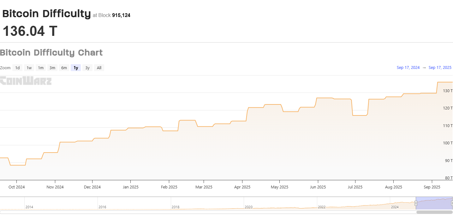This screenshot has height=218, width=453.
Task: Open the Sep 17, 2025 end date picker
Action: click(x=440, y=67)
